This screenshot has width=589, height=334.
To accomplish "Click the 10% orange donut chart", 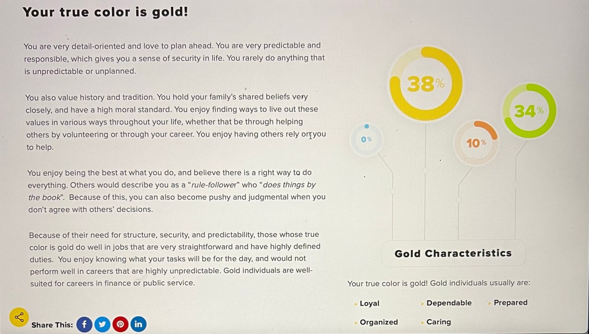I will point(476,142).
